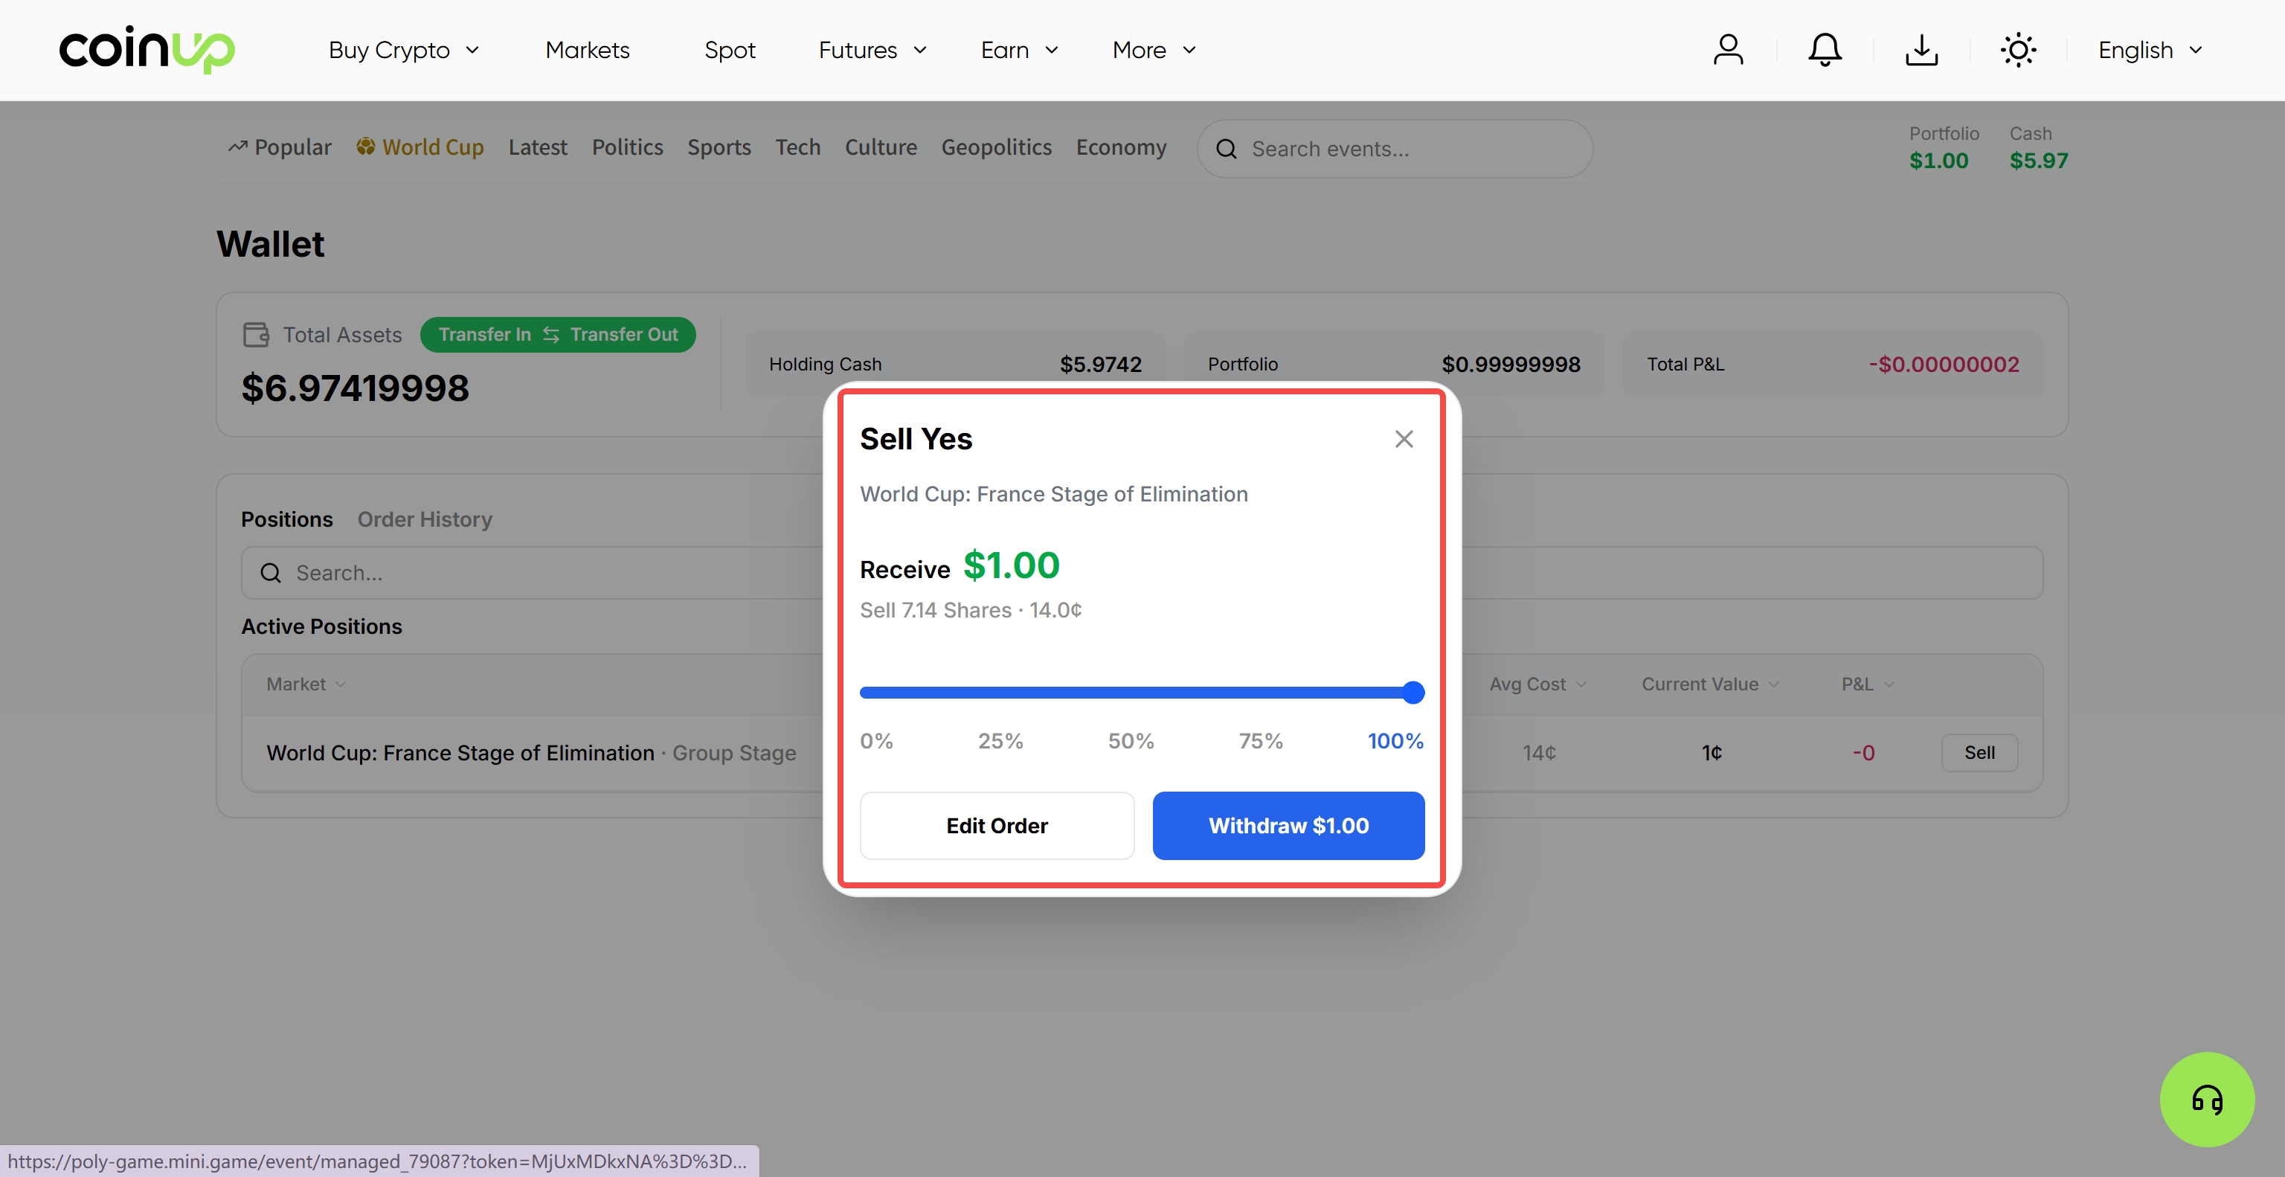Switch to the Sports category
Viewport: 2285px width, 1177px height.
(x=719, y=147)
